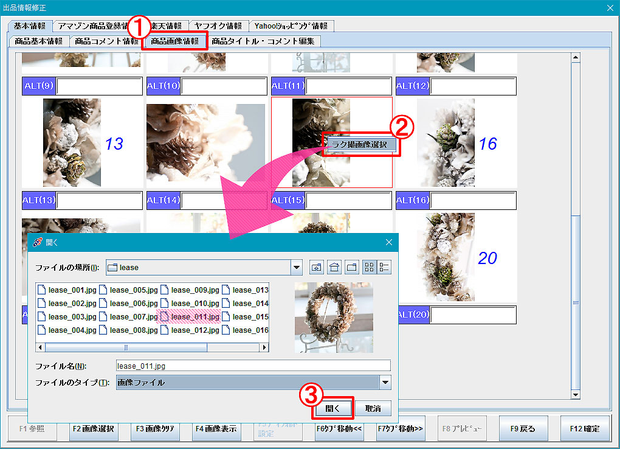
Task: Click the ALT(12) text field
Action: pyautogui.click(x=474, y=86)
